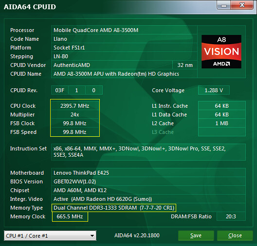Screen dimensions: 257x246
Task: Select the Motherboard Lenovo ThinkPad E425 field
Action: click(148, 173)
